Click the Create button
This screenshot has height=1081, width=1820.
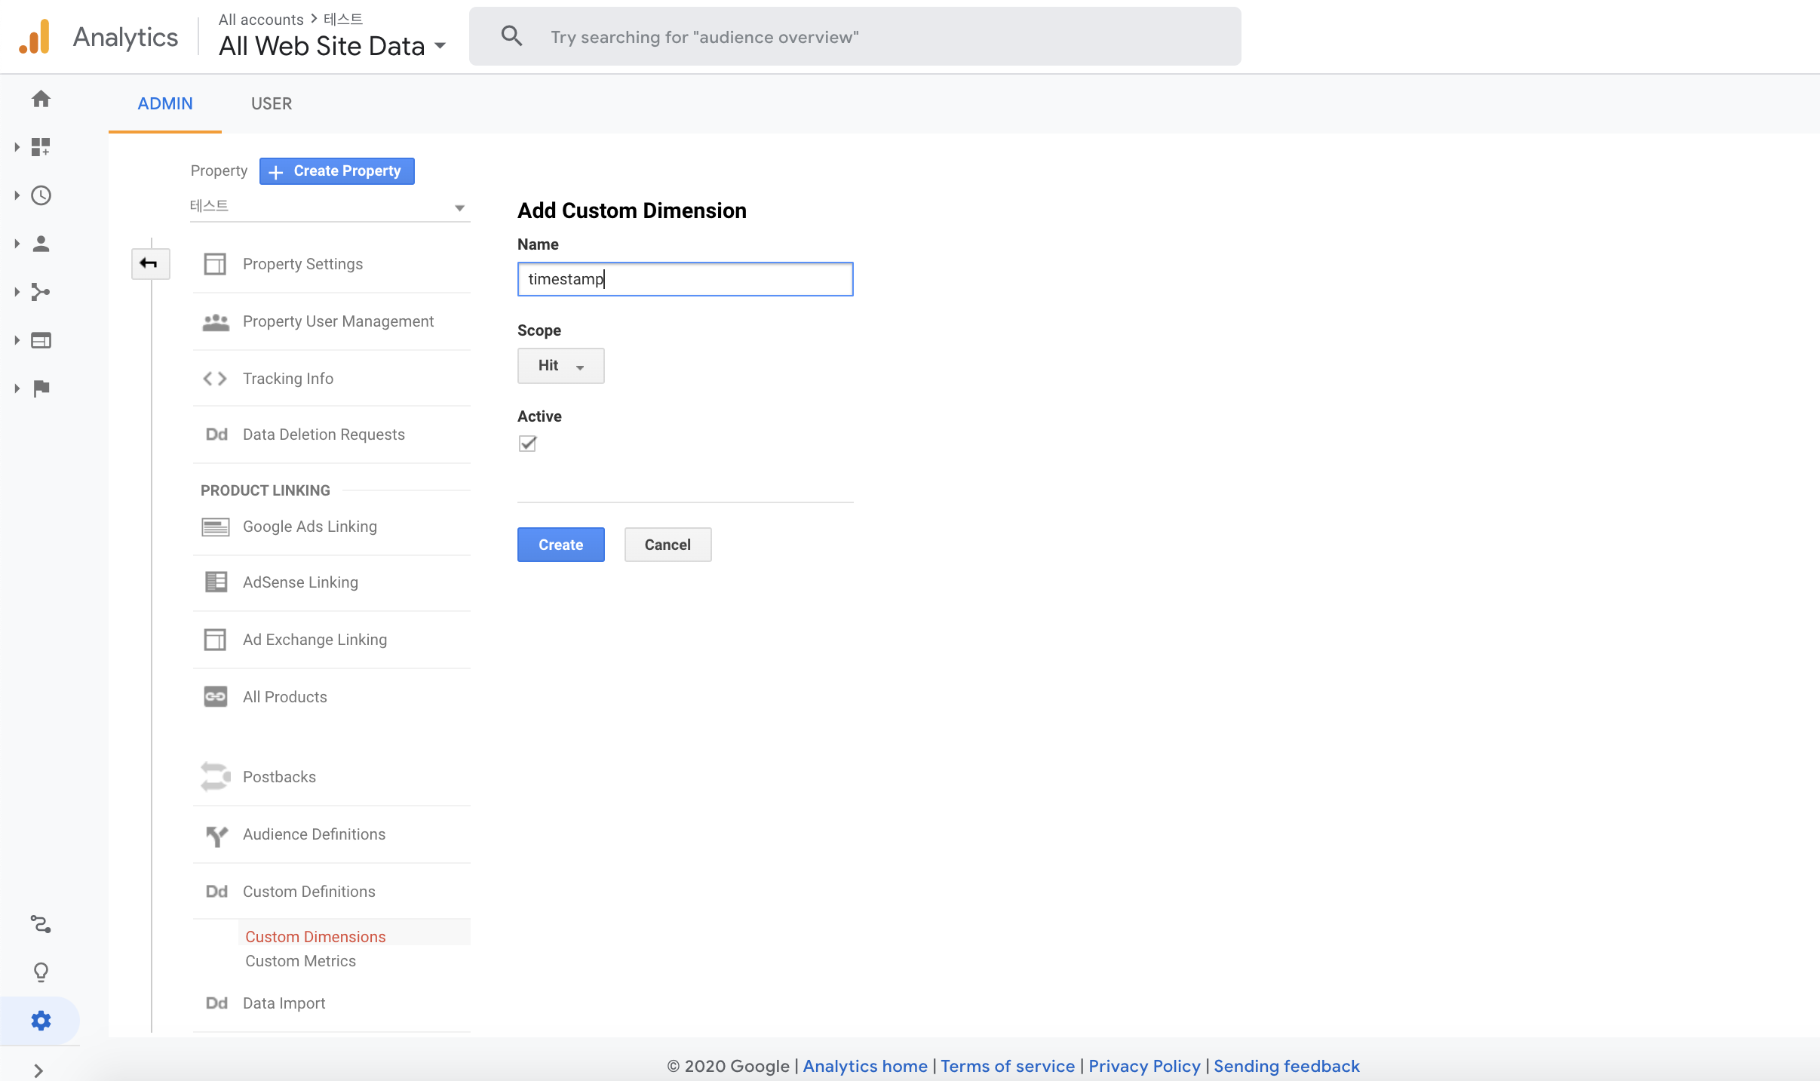point(560,545)
